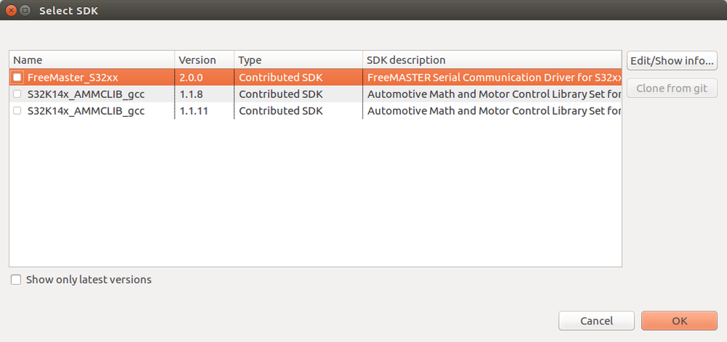Click the version 2.0.0 cell
727x342 pixels.
point(191,77)
